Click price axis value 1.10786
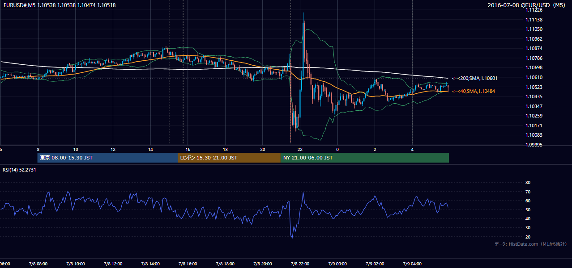Screen dimensions: 572x268 (x=535, y=58)
